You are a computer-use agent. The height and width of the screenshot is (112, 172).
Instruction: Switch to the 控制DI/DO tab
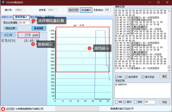point(7,17)
